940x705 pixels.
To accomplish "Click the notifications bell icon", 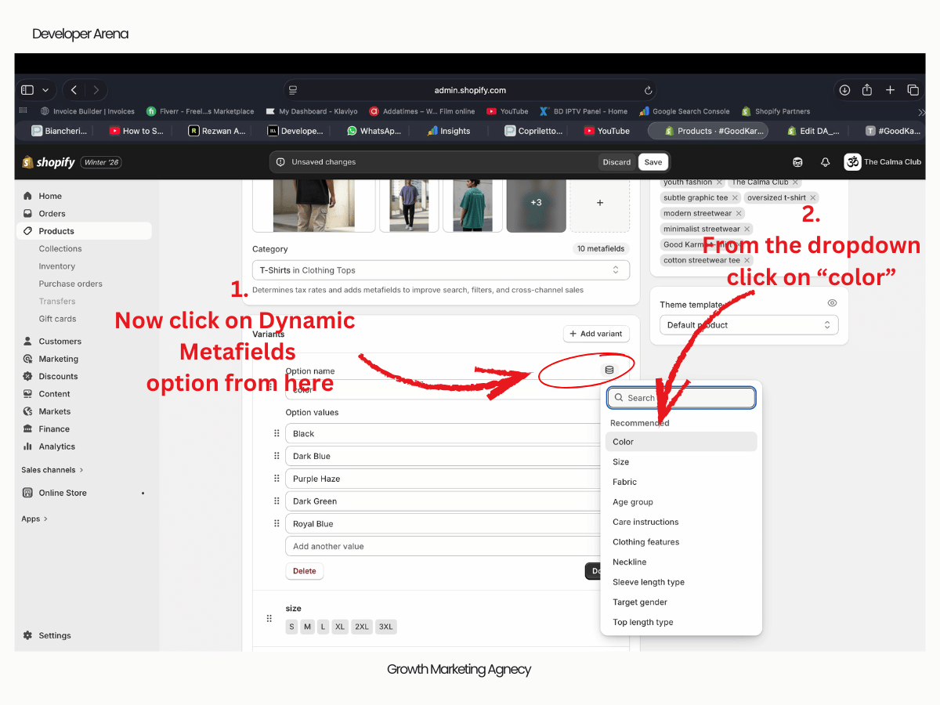I will 825,162.
